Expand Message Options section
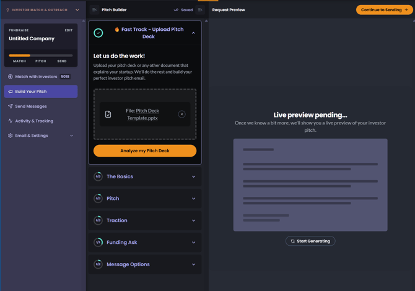415x291 pixels. [x=193, y=264]
